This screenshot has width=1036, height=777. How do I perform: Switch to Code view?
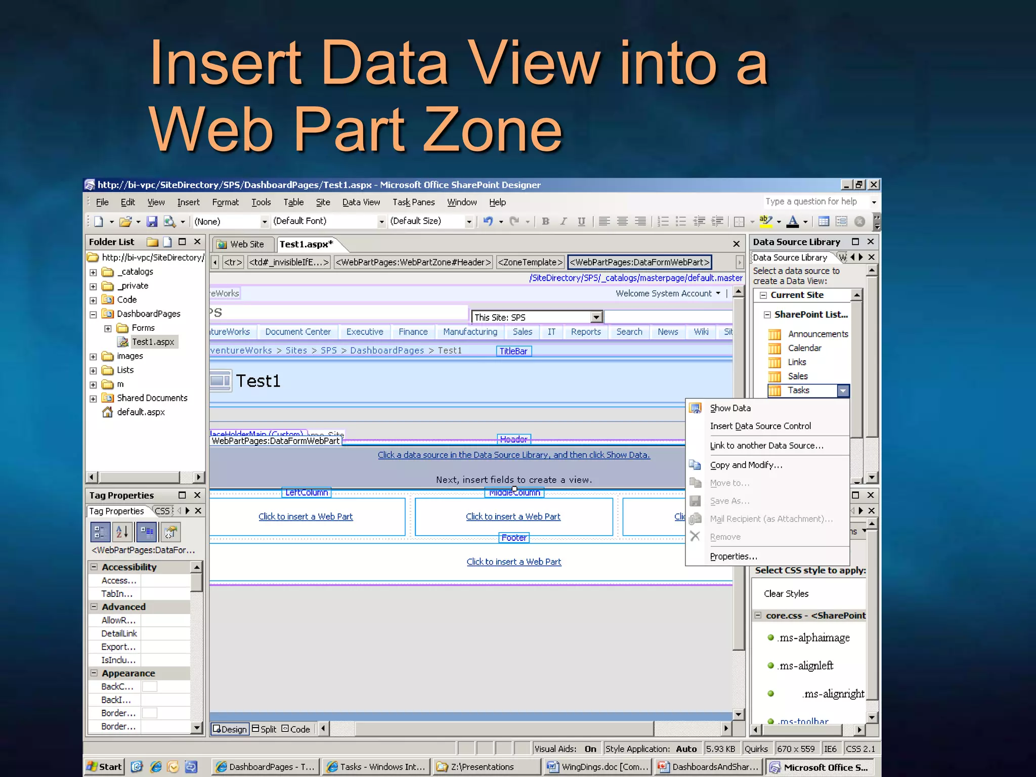pos(296,729)
